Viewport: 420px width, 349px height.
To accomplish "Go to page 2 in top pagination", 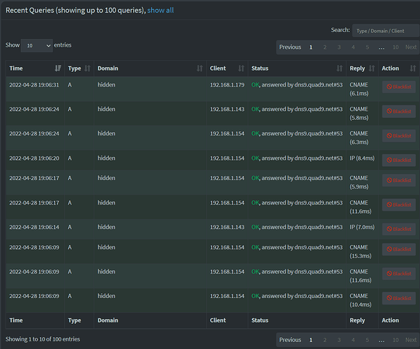I will 325,47.
